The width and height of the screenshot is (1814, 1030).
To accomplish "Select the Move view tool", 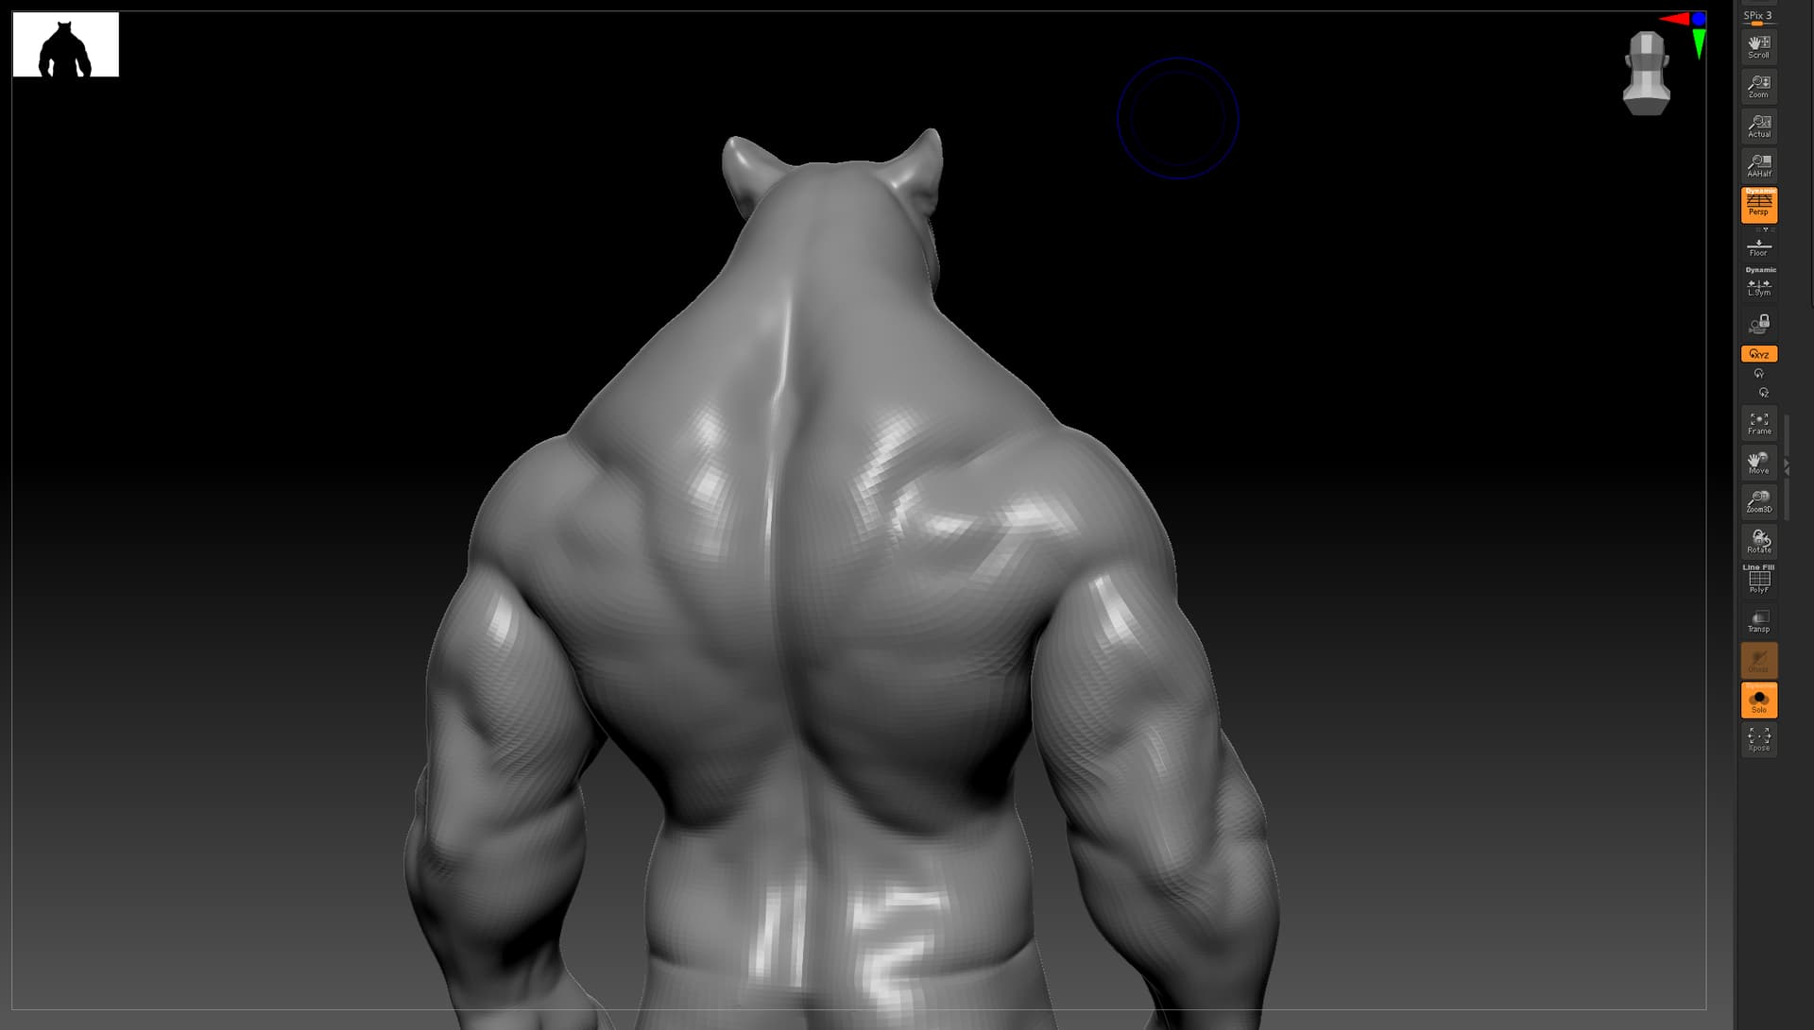I will tap(1758, 464).
